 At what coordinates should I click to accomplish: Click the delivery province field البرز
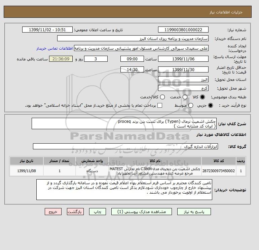pos(183,80)
